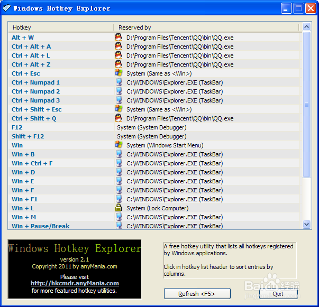Screen dimensions: 319x307
Task: Click the scrollbar down arrow
Action: (x=306, y=225)
